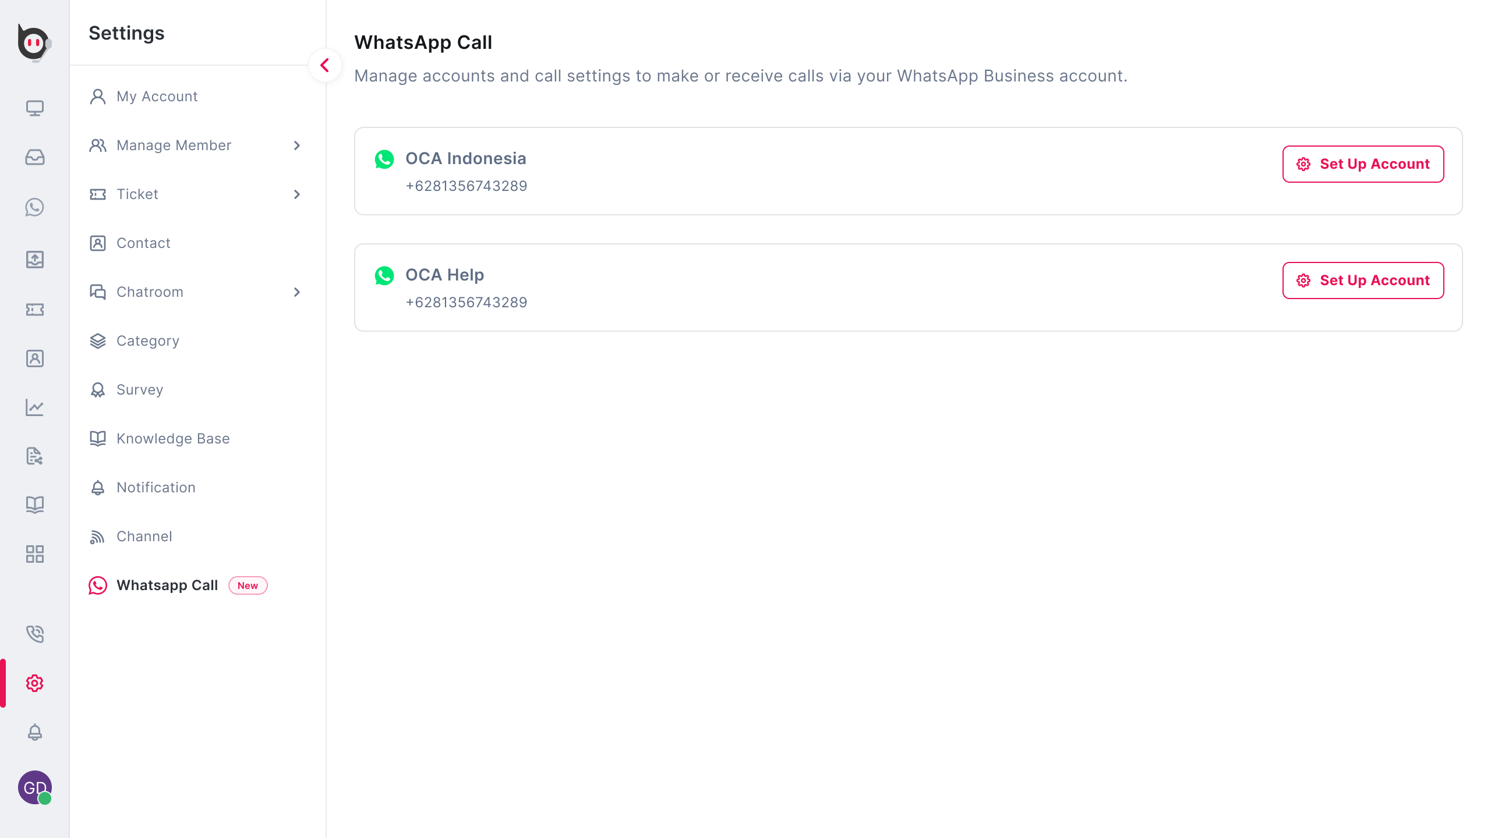Click the knowledge book icon in rail
Viewport: 1491px width, 838px height.
pos(35,505)
